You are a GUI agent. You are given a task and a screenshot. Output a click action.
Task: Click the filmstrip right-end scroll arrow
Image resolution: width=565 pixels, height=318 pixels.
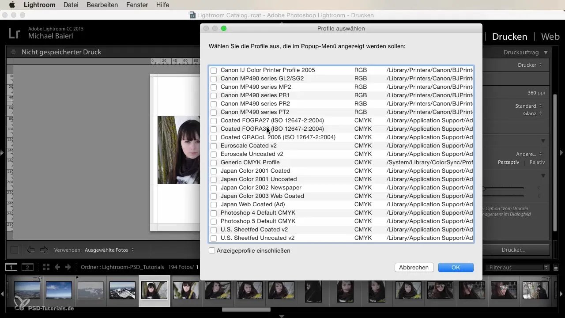tap(561, 294)
